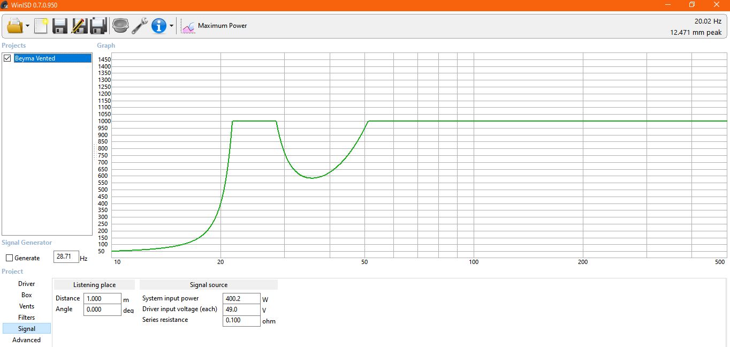The width and height of the screenshot is (730, 347).
Task: Open the Advanced tab
Action: pyautogui.click(x=27, y=340)
